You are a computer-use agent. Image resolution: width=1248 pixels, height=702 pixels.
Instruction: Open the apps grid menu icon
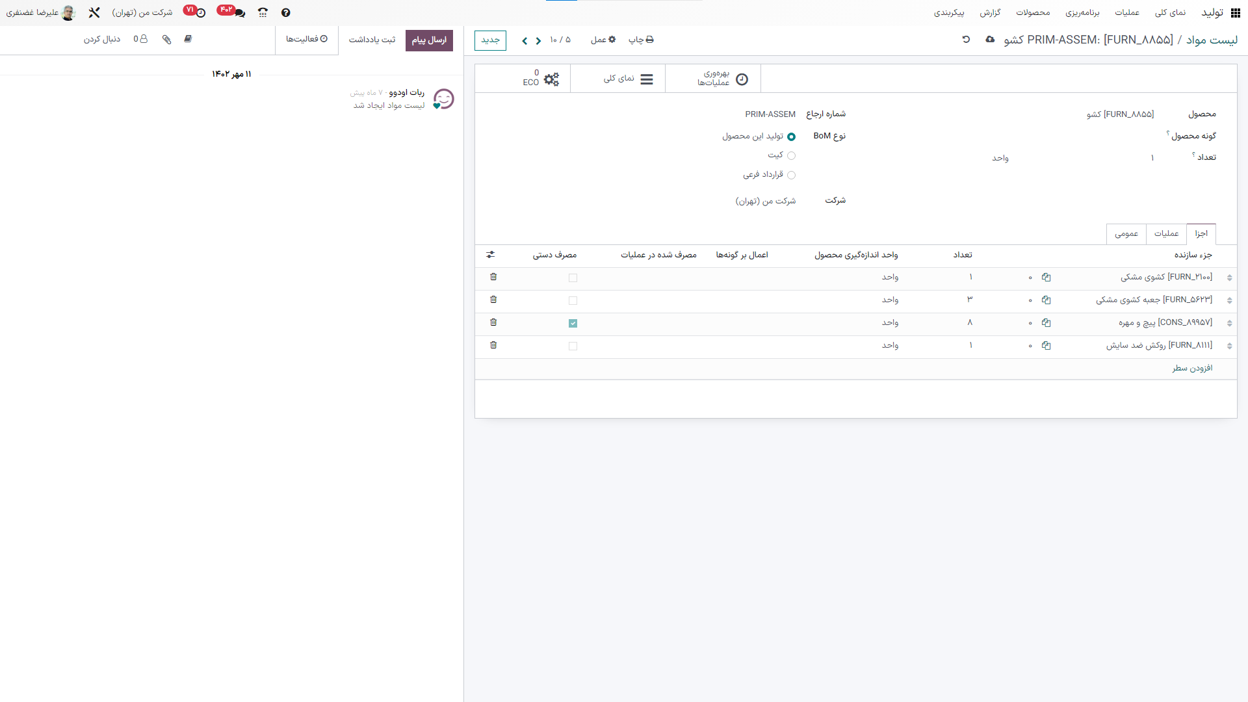tap(1235, 13)
